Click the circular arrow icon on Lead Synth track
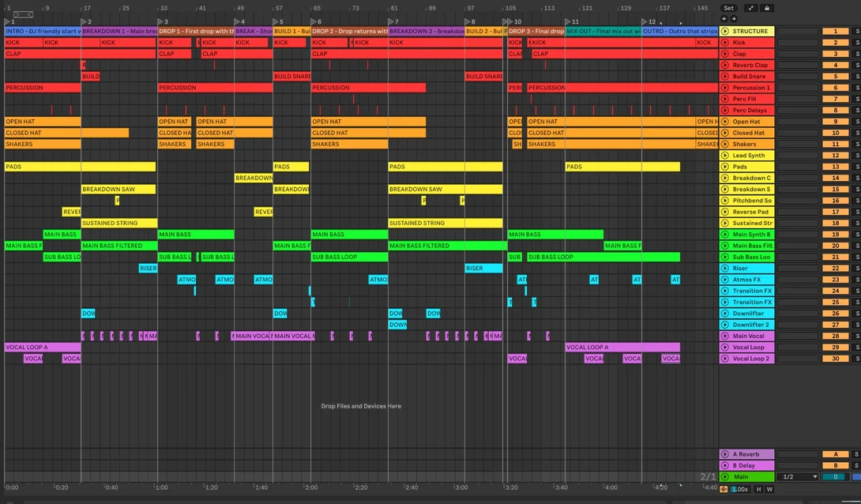 coord(725,156)
